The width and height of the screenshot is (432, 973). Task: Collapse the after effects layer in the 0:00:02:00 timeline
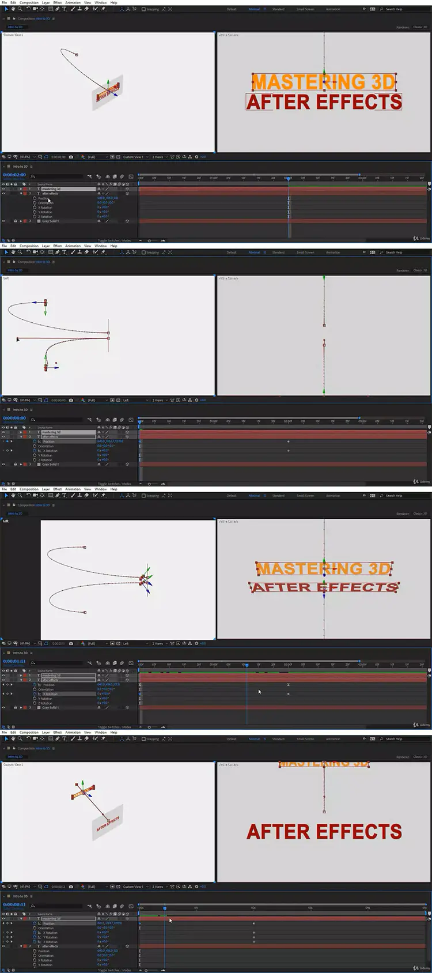21,194
